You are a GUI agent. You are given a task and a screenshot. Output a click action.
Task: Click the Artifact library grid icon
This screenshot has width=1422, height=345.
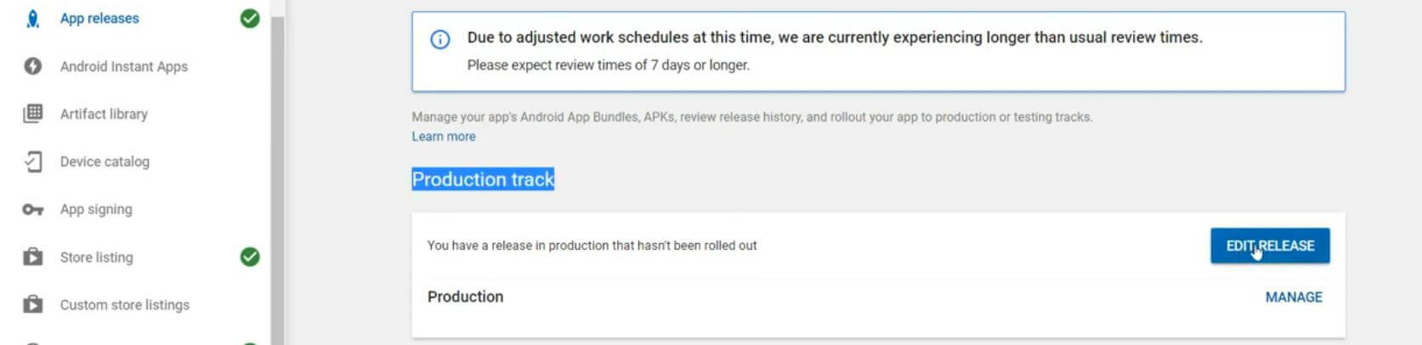coord(32,114)
